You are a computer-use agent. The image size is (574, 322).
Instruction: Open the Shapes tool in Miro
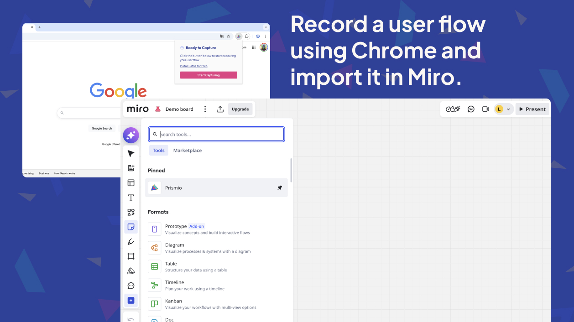tap(131, 212)
